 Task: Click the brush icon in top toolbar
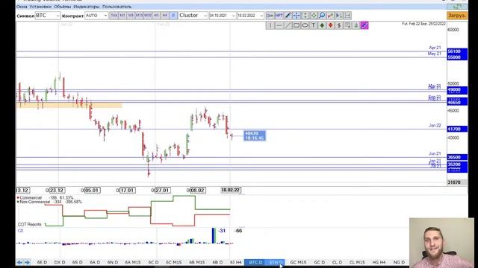(x=288, y=16)
